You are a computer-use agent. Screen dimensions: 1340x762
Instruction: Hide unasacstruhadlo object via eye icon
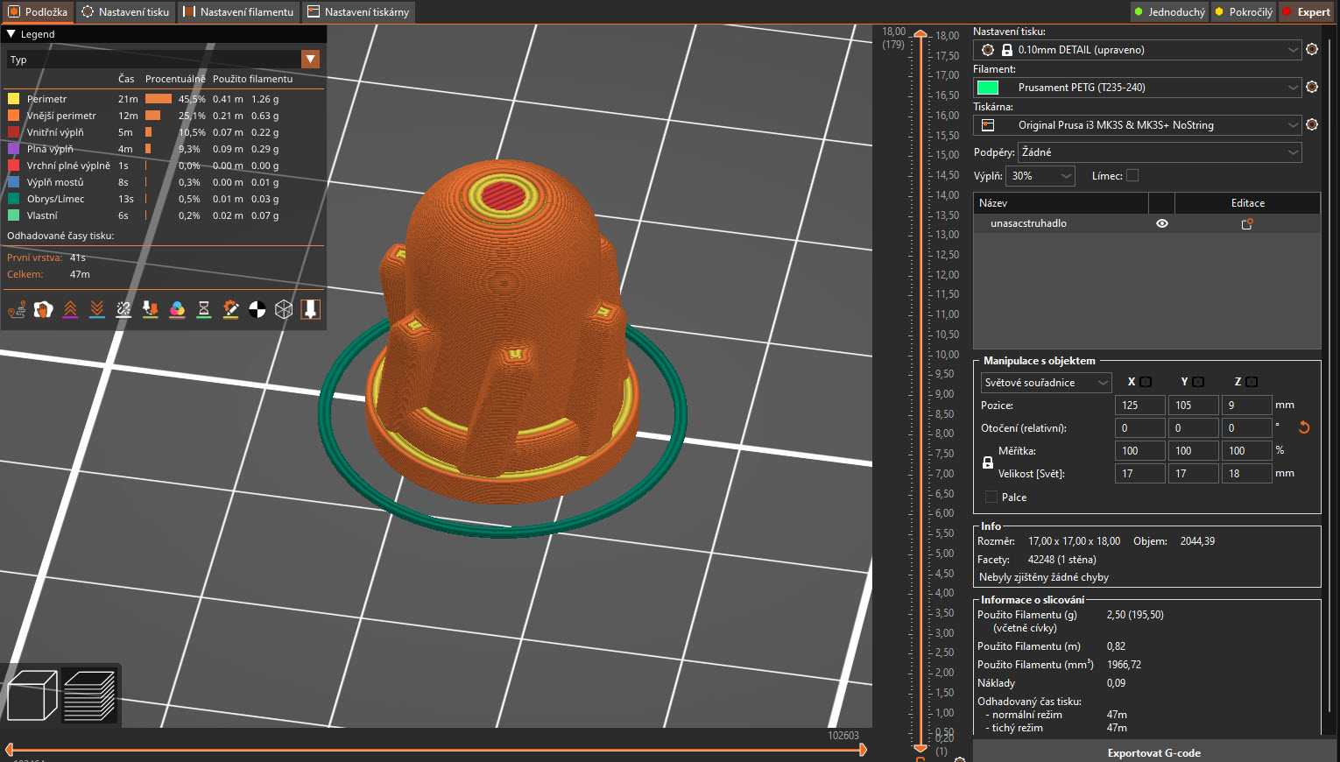coord(1162,223)
